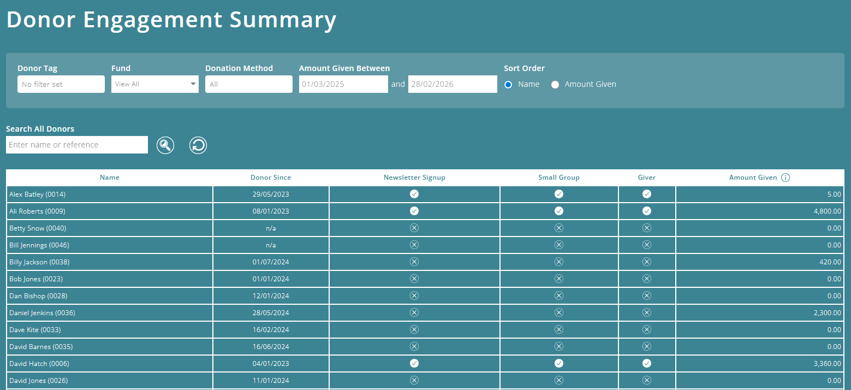Screen dimensions: 851x390
Task: Toggle Dave Kite's Giver status icon
Action: 647,329
